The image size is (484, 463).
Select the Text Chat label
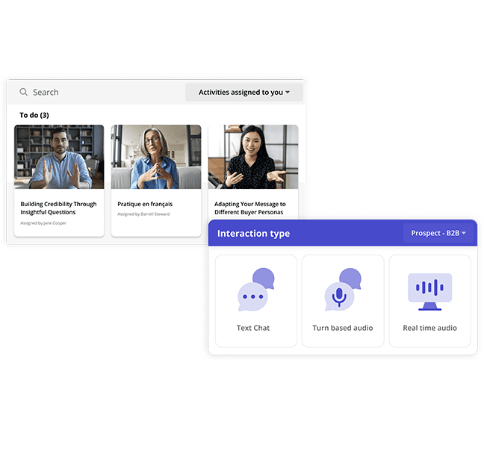pyautogui.click(x=253, y=328)
